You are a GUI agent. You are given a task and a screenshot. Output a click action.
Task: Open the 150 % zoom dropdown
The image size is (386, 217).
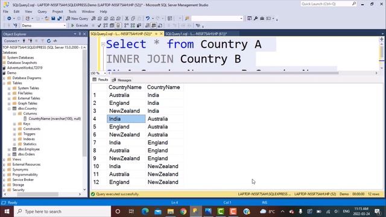click(105, 74)
